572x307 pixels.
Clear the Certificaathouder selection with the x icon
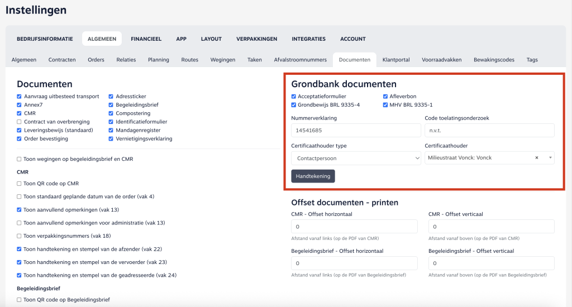[536, 158]
